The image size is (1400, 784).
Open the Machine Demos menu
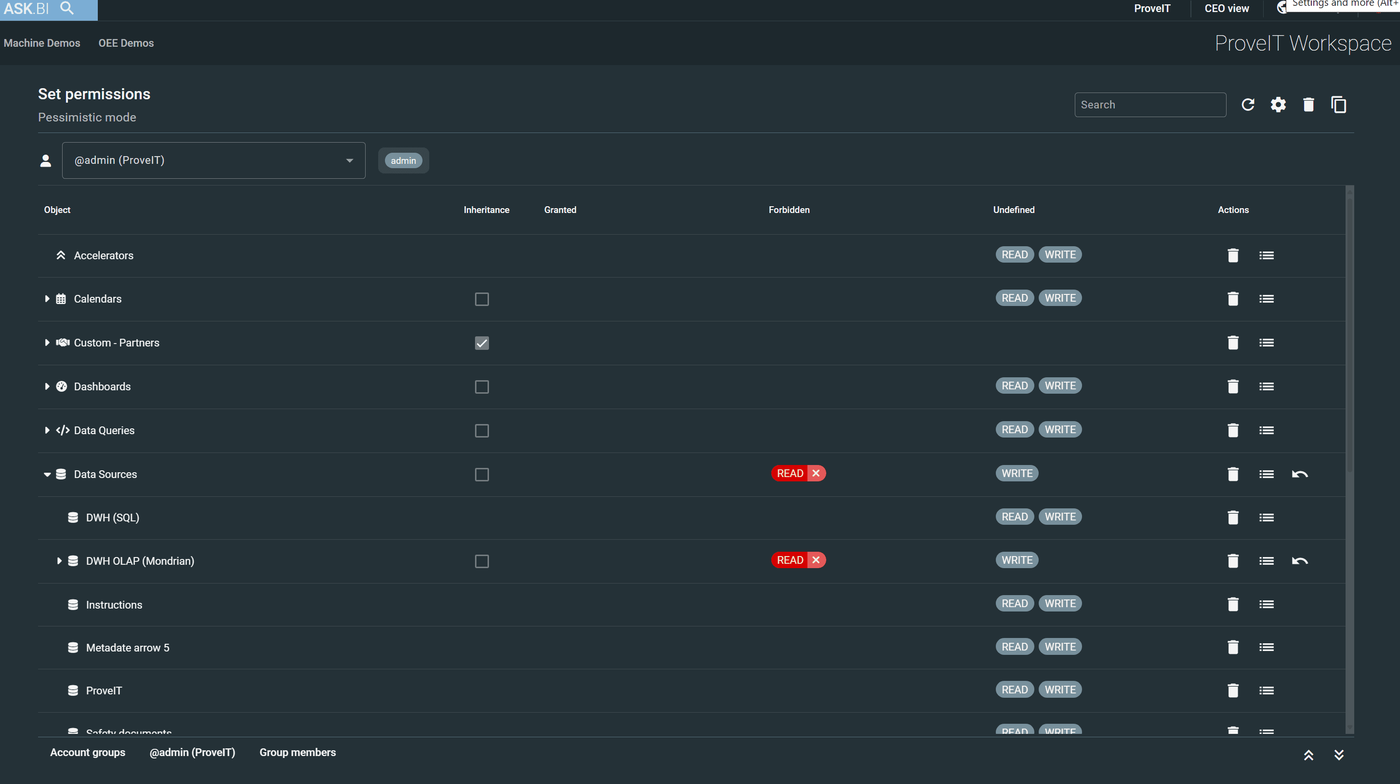(42, 43)
